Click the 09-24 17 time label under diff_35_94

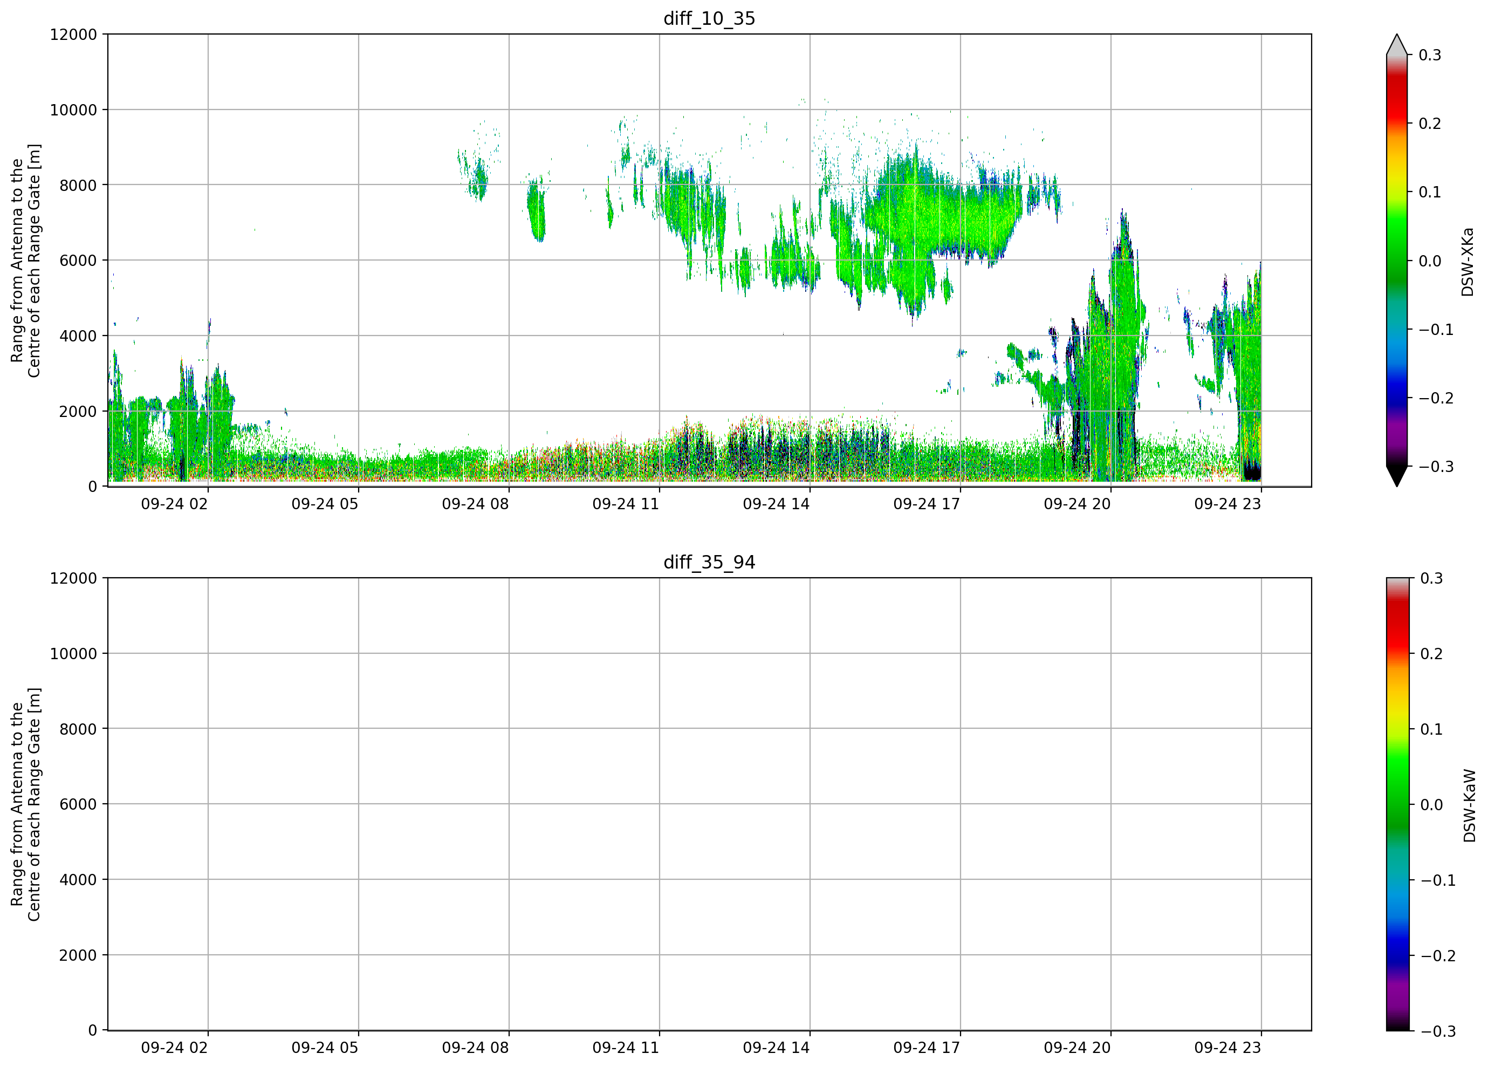(927, 1048)
